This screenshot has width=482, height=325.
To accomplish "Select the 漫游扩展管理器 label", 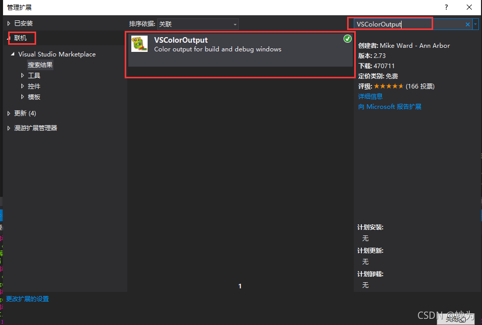I will 36,128.
